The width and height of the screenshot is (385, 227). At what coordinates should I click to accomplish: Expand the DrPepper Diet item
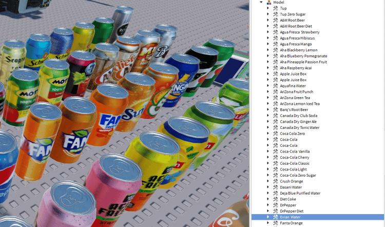tap(268, 211)
